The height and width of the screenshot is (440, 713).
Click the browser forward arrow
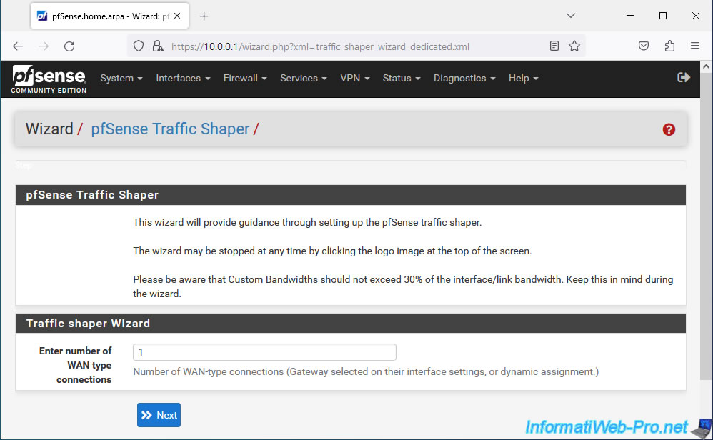click(44, 46)
